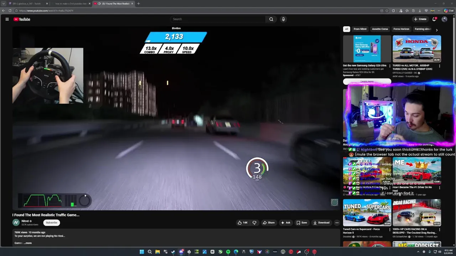
Task: Open options for 1000+ HP Cars Racing video
Action: [x=439, y=230]
